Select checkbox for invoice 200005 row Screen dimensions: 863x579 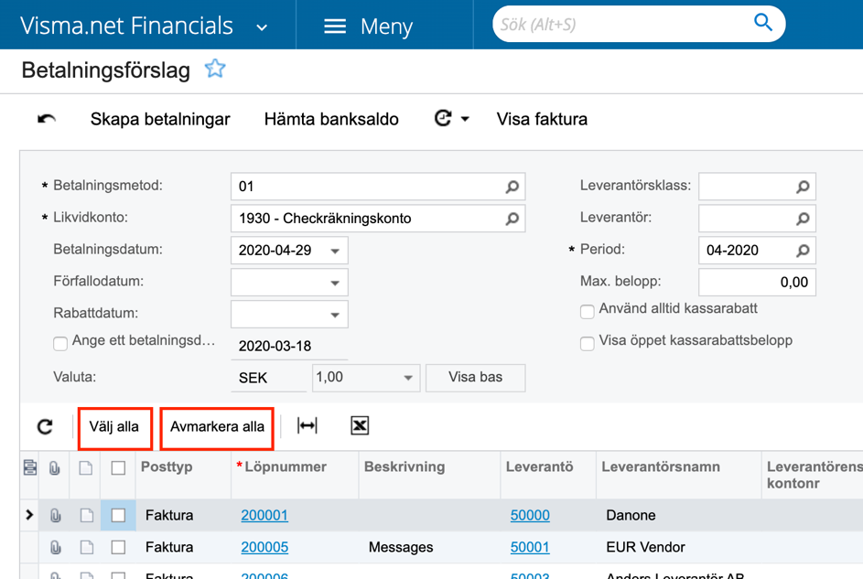pos(118,547)
